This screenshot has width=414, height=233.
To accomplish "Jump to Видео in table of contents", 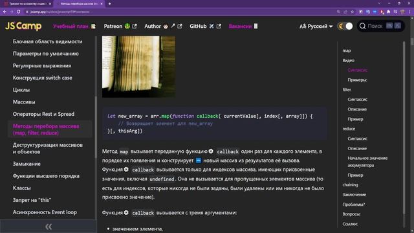I will pos(348,60).
